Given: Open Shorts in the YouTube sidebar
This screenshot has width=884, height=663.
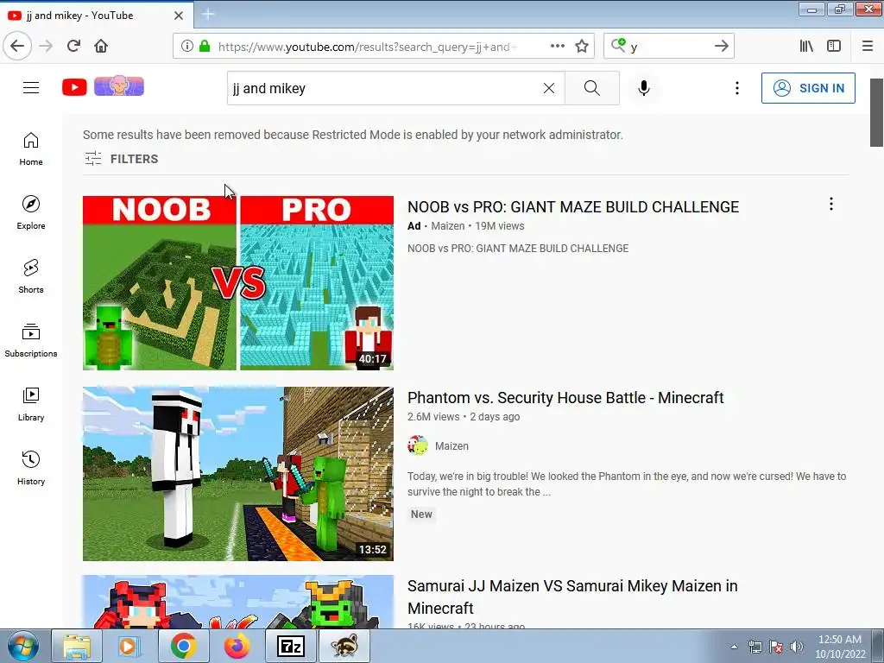Looking at the screenshot, I should click(x=31, y=276).
